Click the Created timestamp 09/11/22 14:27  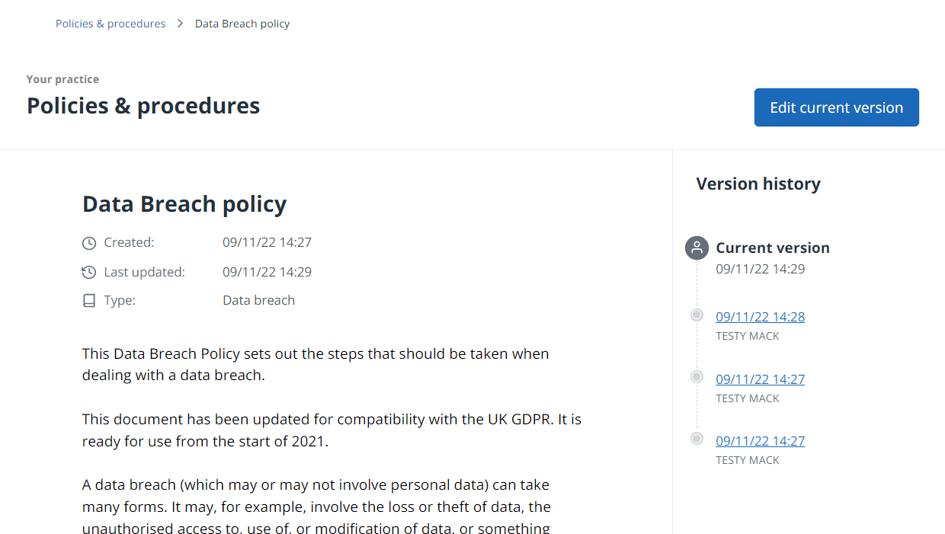267,242
